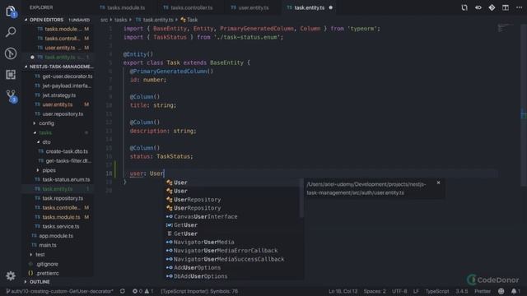Open the Explorer view in activity bar
The width and height of the screenshot is (527, 296).
[11, 12]
